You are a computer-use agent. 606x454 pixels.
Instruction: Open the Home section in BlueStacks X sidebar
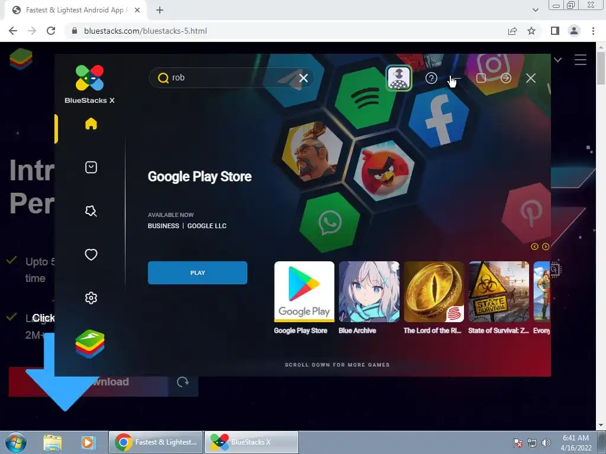tap(91, 124)
